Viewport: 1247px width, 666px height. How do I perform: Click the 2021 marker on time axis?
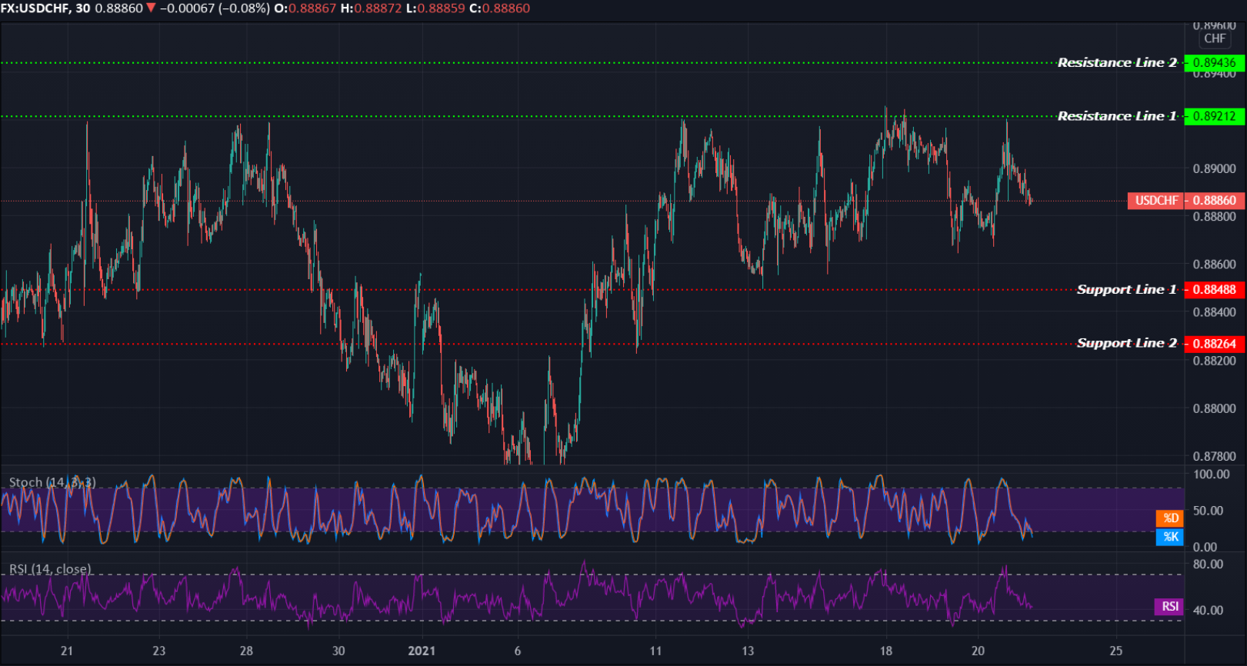422,651
